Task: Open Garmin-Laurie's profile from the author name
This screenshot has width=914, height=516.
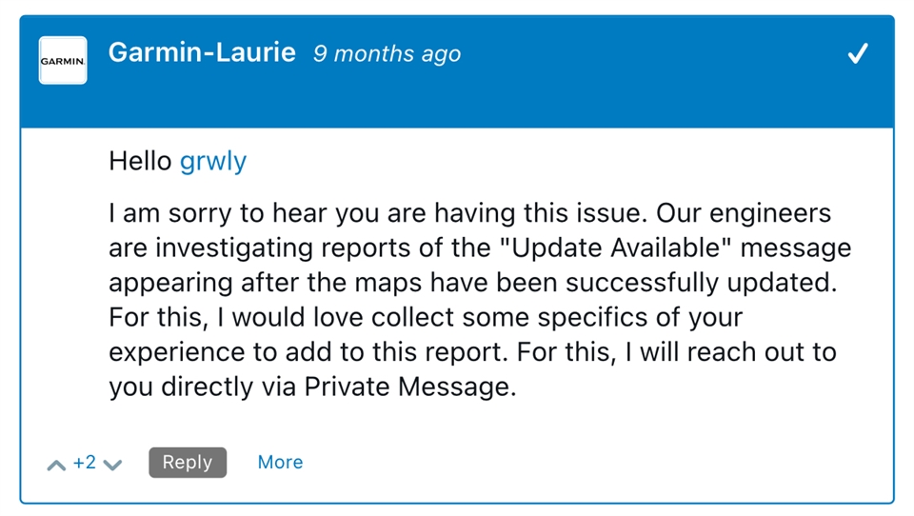Action: tap(202, 52)
